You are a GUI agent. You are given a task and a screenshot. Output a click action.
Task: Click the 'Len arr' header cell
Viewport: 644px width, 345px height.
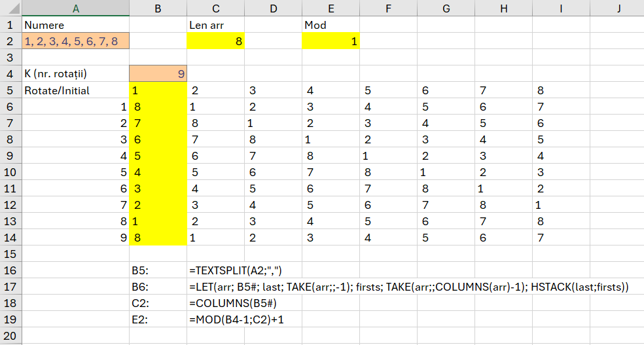(215, 25)
